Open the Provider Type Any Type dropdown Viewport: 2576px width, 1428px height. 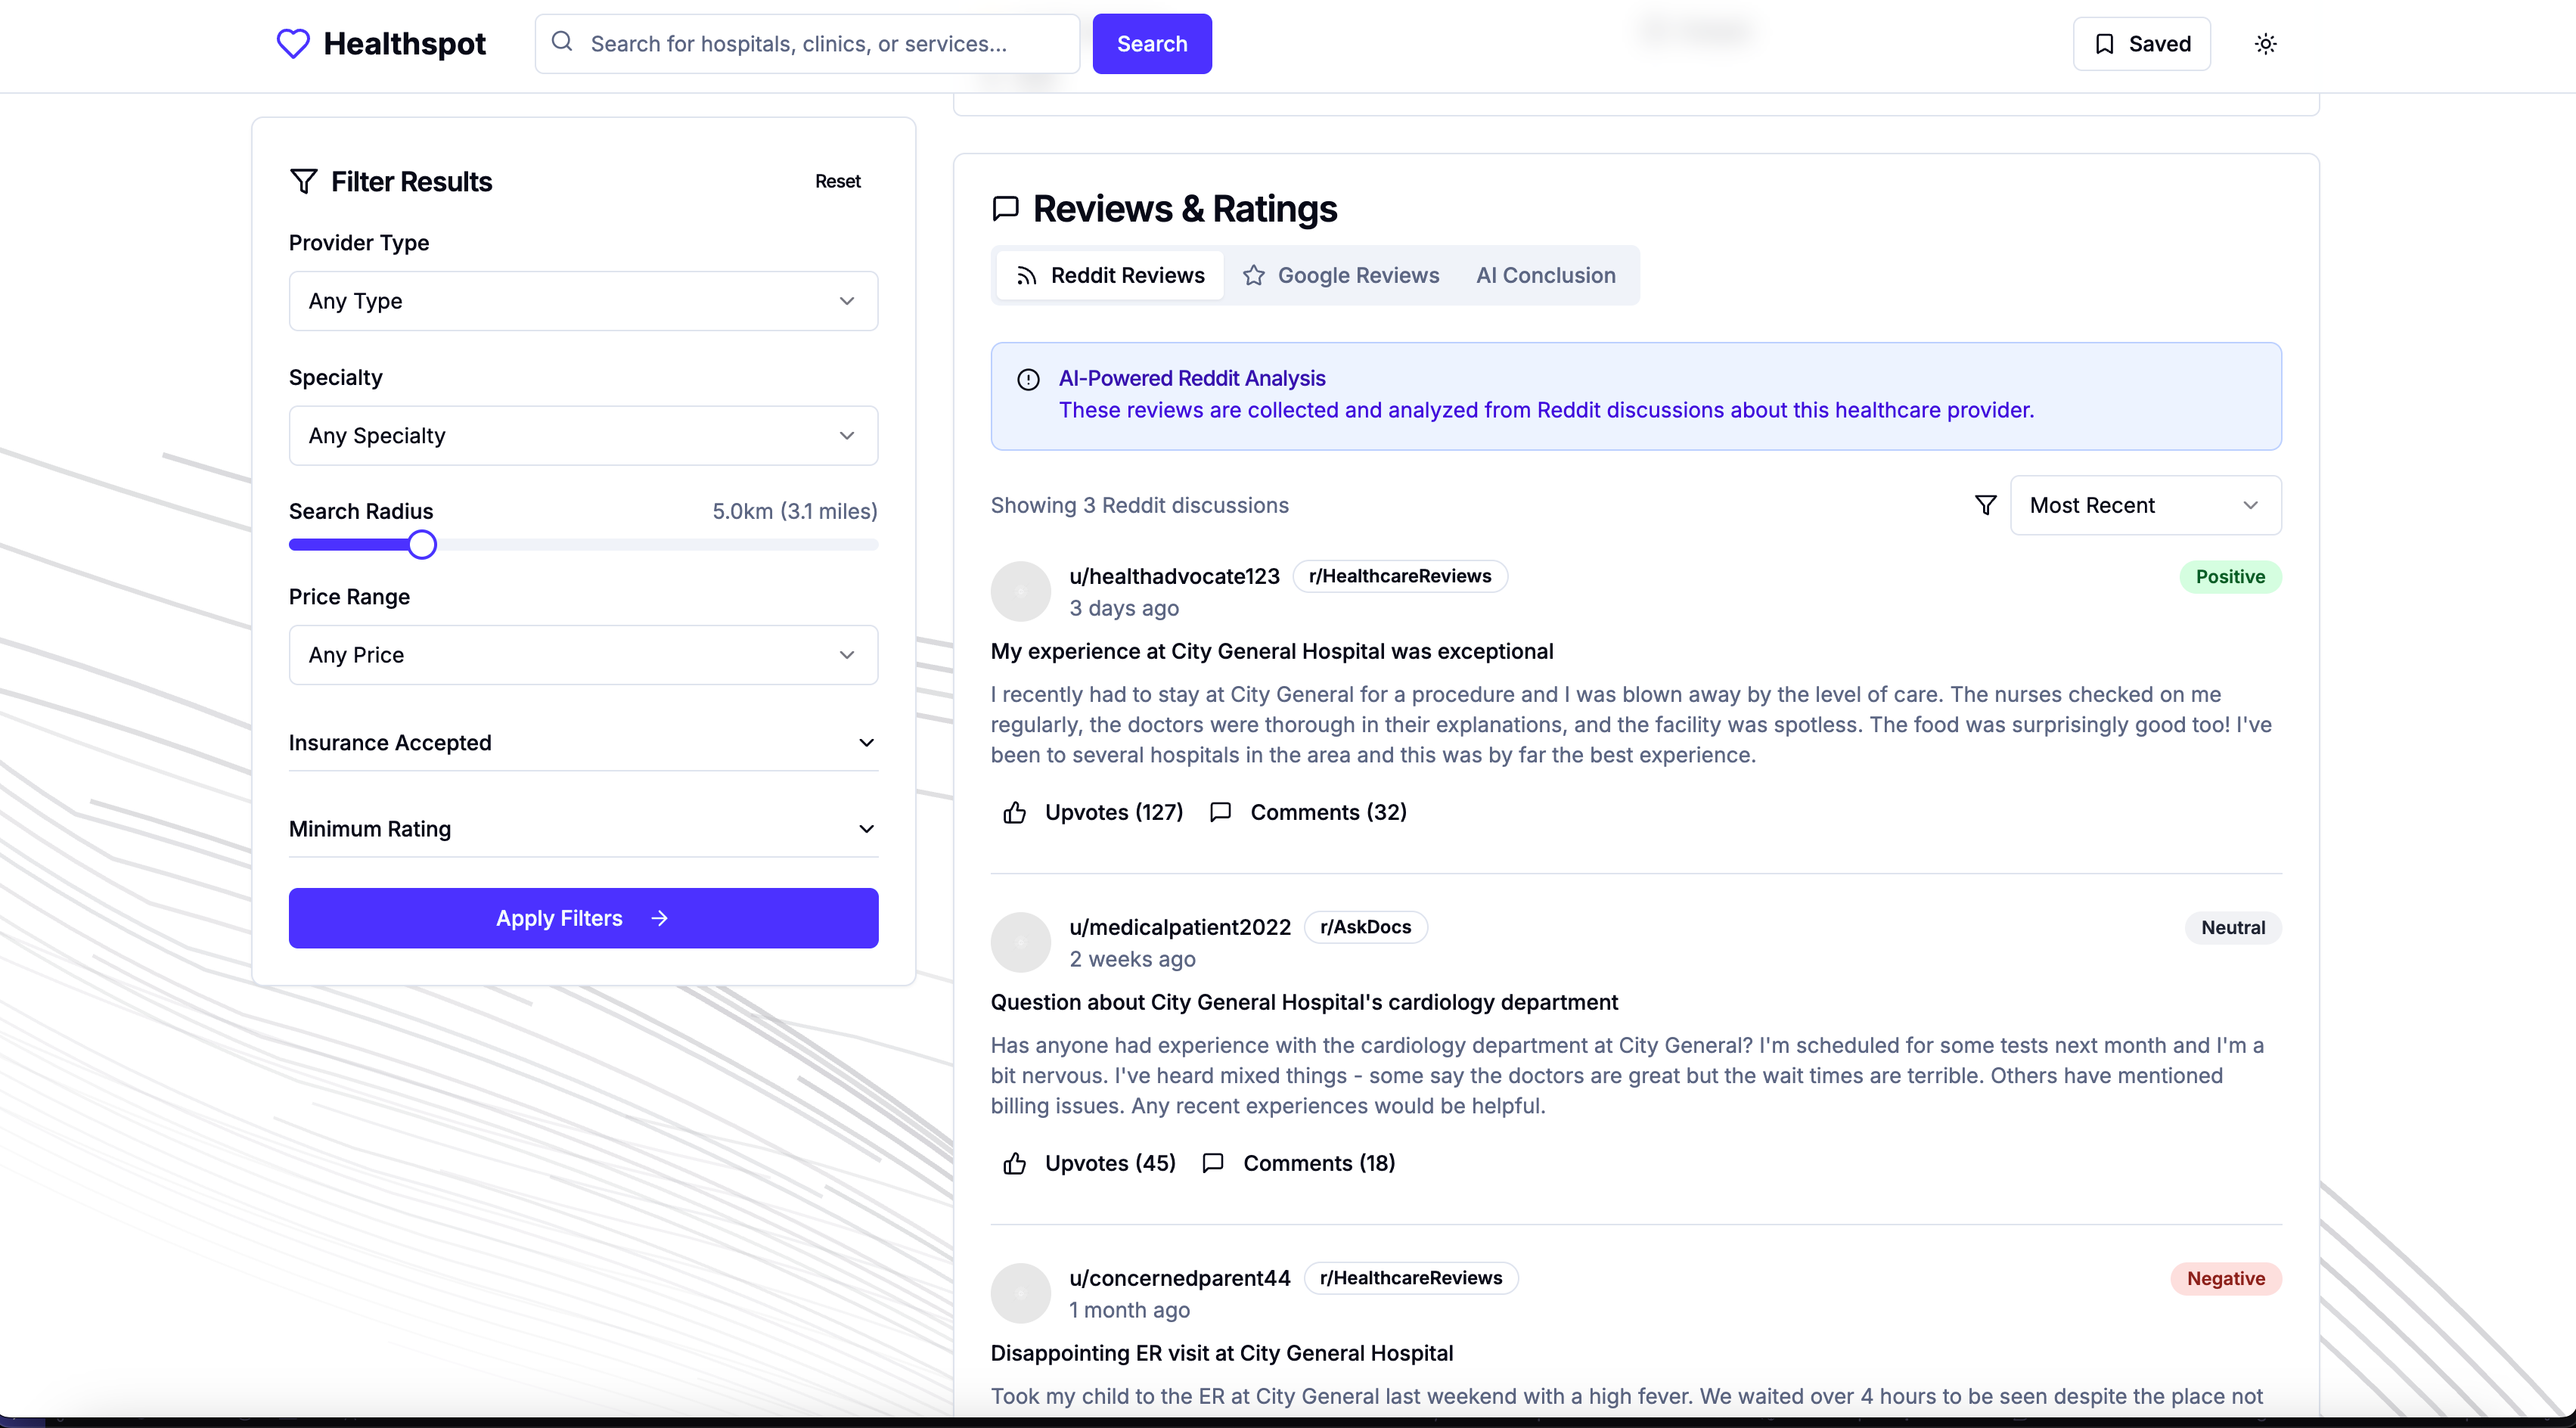pyautogui.click(x=583, y=301)
